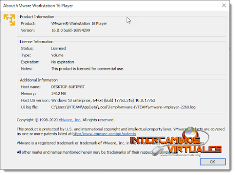Open the vmware.com patents link
This screenshot has height=175, width=235.
(104, 134)
